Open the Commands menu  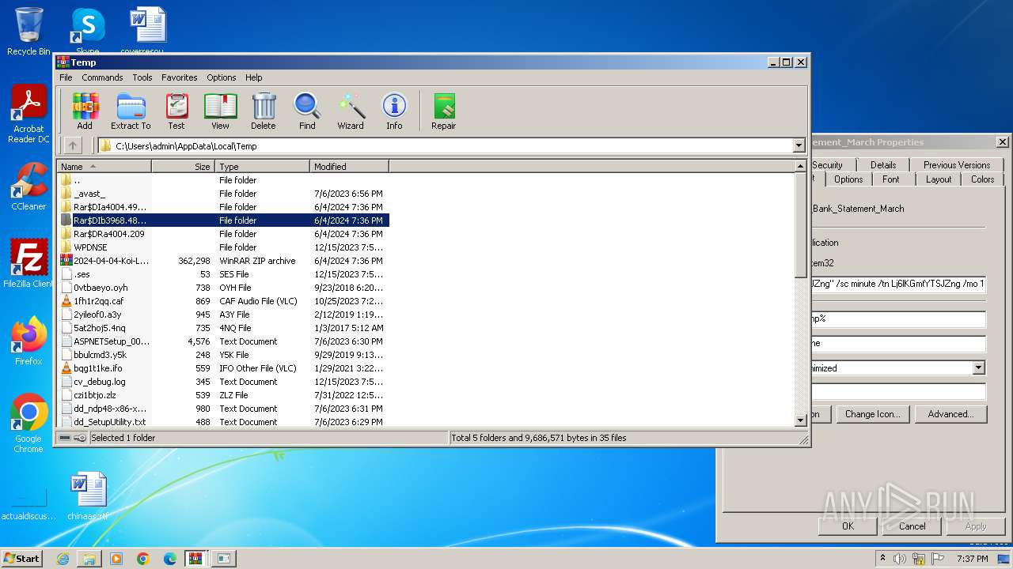tap(102, 77)
